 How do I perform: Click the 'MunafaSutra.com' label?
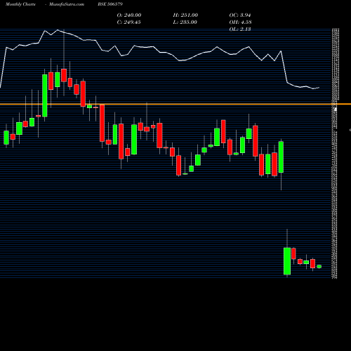pyautogui.click(x=67, y=4)
